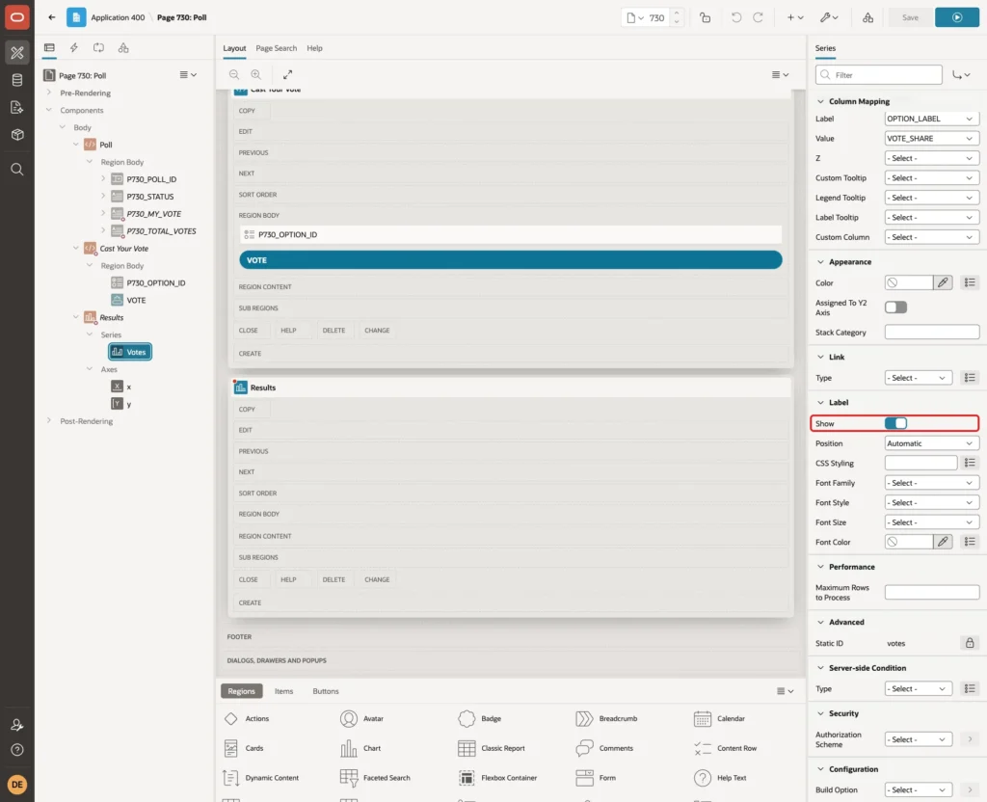Click the property Filter search field
This screenshot has width=987, height=802.
pos(878,75)
